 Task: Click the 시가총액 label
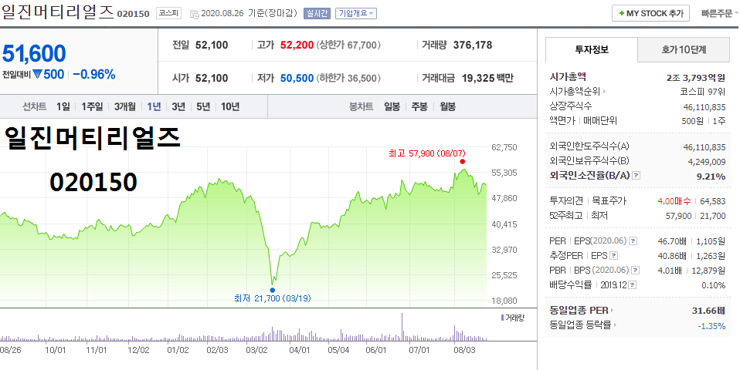click(x=568, y=77)
